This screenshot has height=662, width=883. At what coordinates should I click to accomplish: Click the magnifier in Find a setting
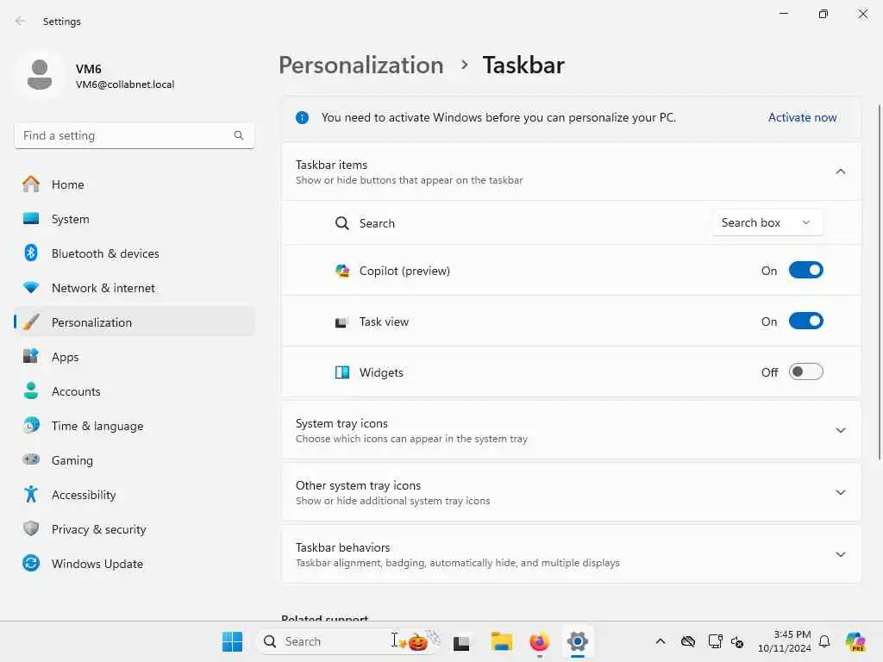point(239,135)
